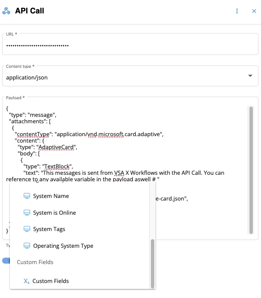Click the variable dropdown list scrollbar
Viewport: 261px width, 298px height.
pos(152,264)
